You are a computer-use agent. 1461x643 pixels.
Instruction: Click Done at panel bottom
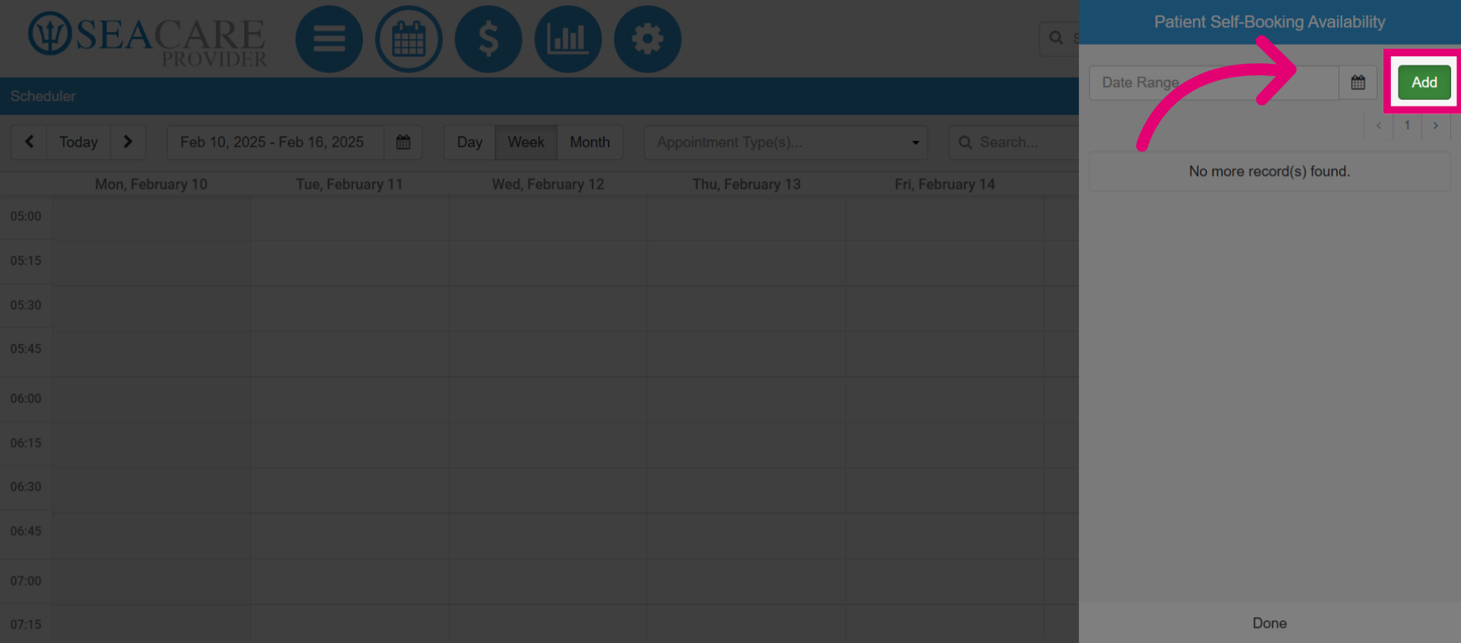[1269, 623]
